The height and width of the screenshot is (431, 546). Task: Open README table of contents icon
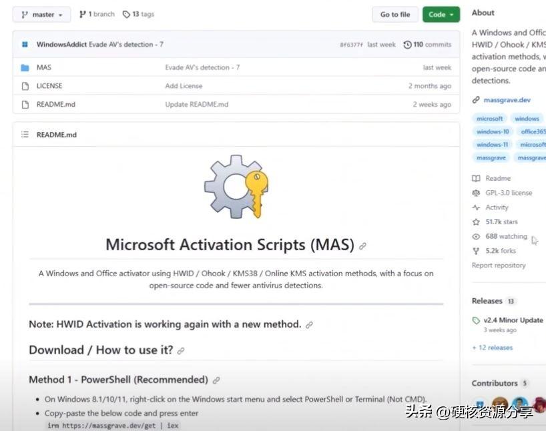(x=25, y=134)
